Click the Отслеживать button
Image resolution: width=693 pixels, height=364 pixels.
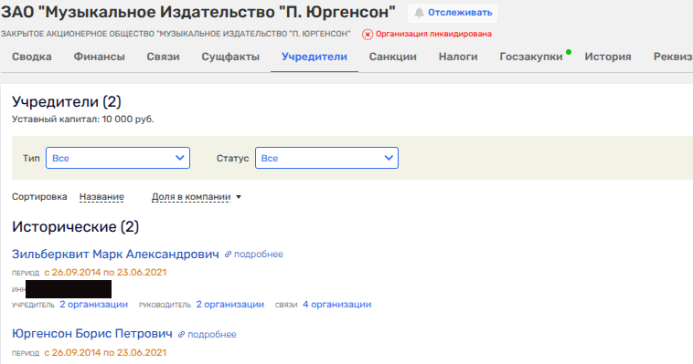point(453,13)
